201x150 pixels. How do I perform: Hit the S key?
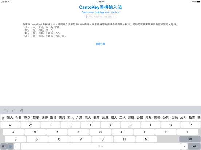pyautogui.click(x=35, y=132)
